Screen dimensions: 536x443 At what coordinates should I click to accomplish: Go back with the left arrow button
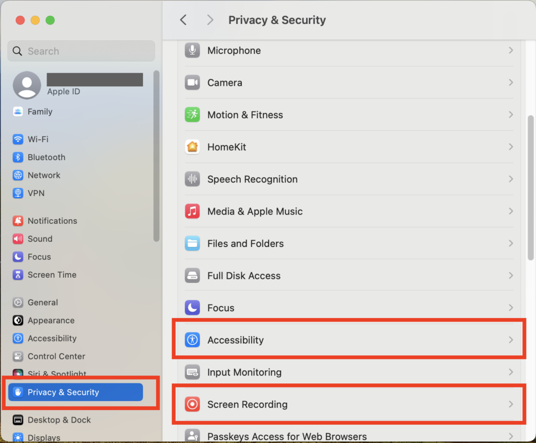point(183,20)
